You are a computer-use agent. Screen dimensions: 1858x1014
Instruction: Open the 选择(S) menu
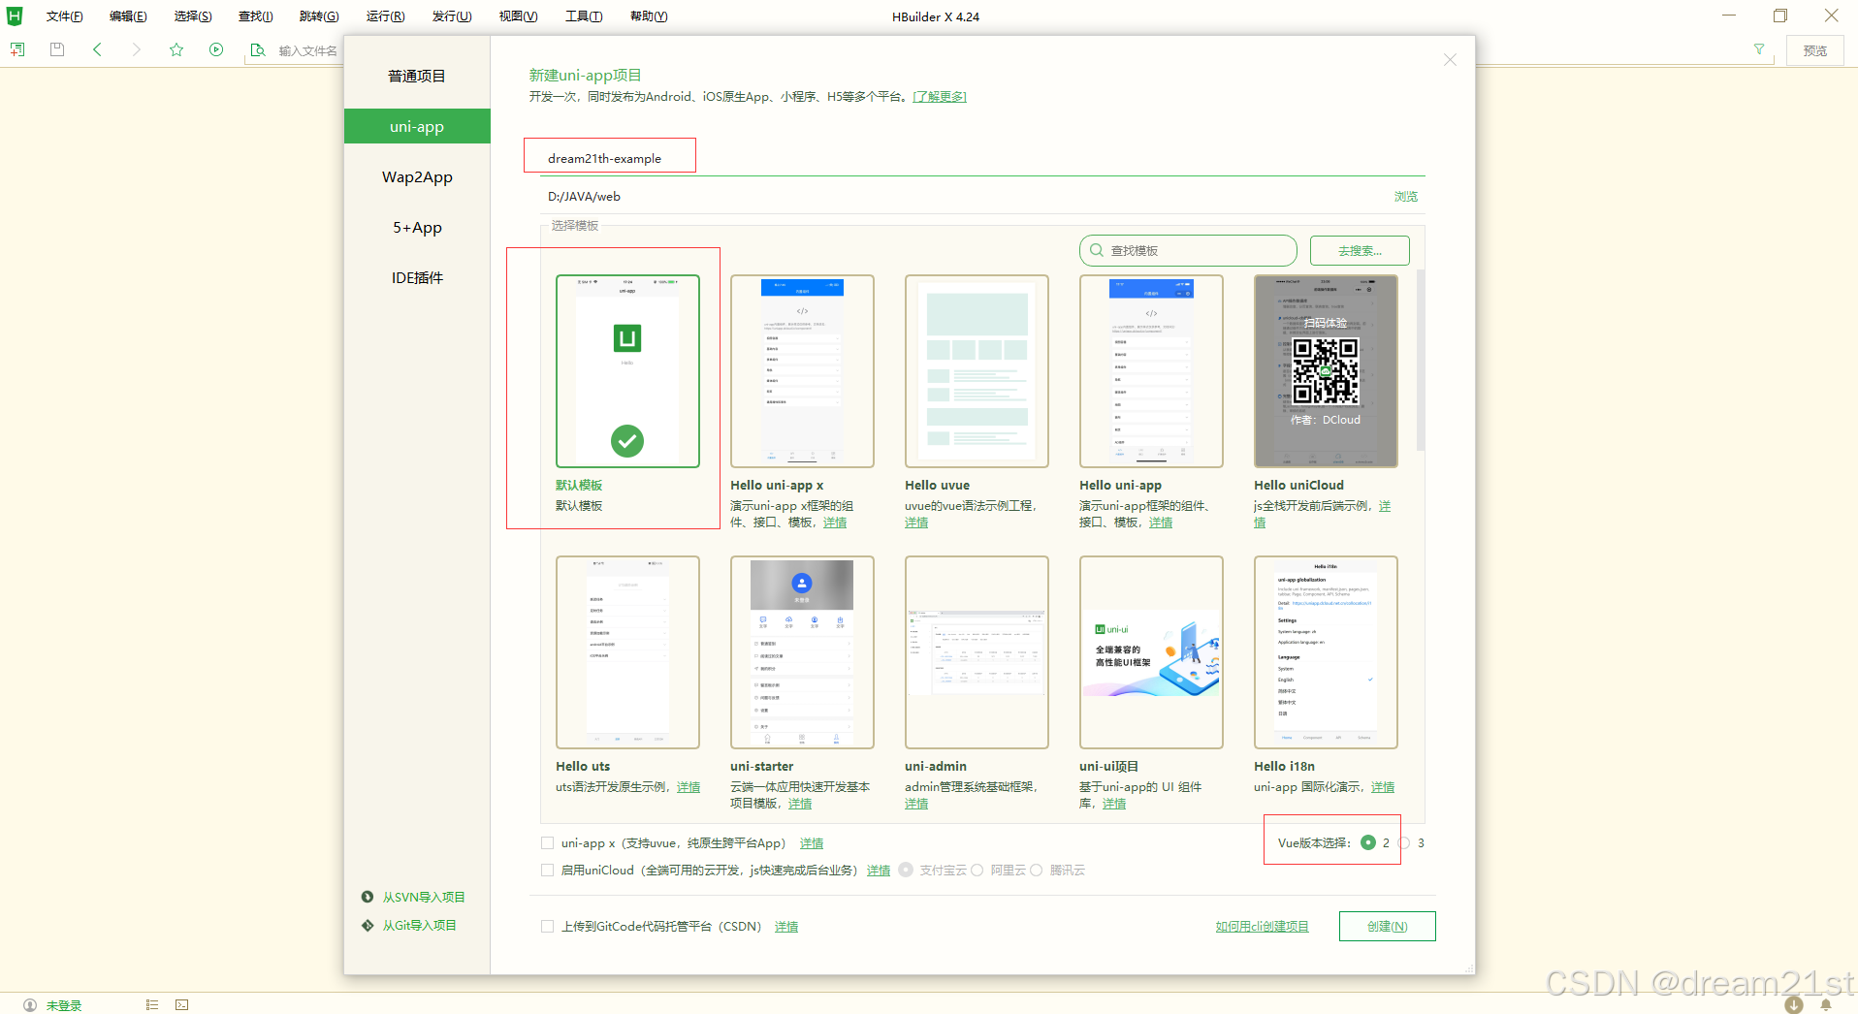193,16
